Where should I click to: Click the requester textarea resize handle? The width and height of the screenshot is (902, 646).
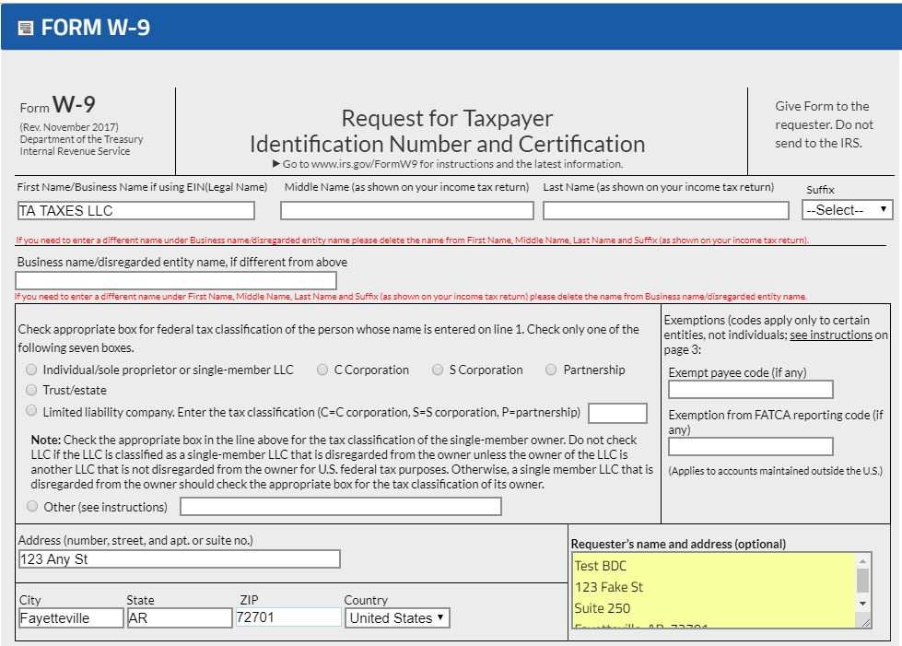pos(866,621)
